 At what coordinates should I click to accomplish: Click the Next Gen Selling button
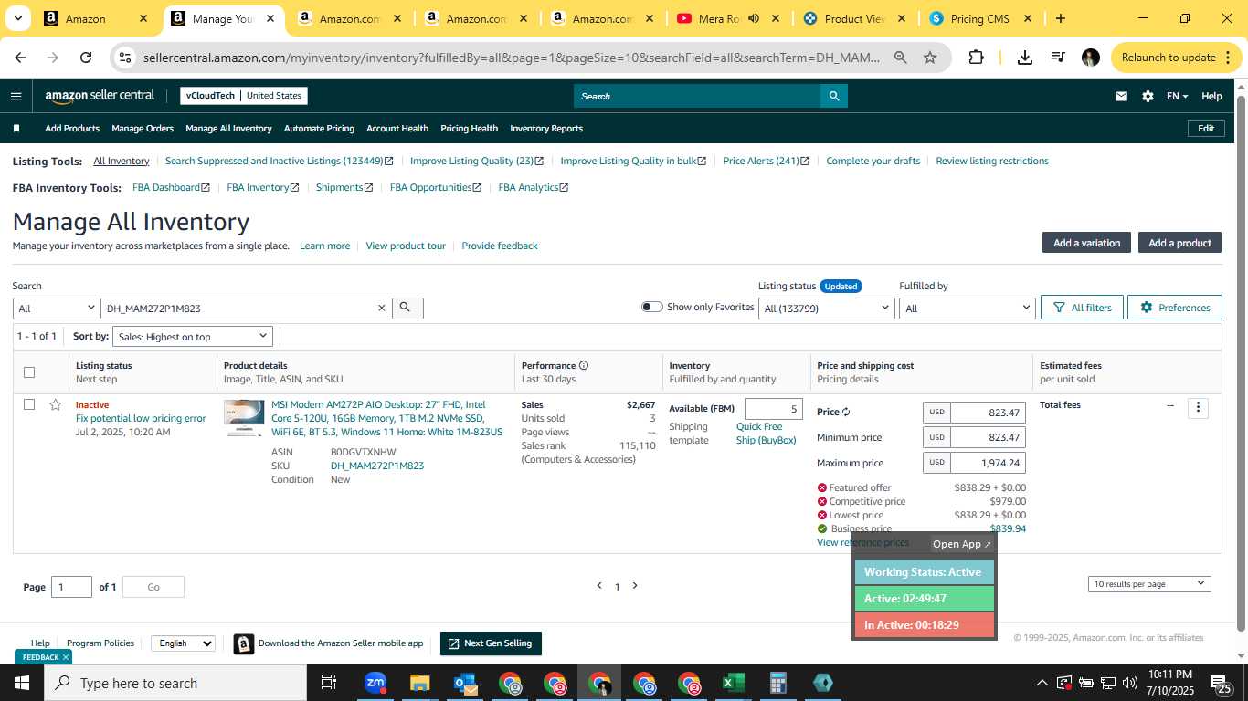(x=491, y=643)
